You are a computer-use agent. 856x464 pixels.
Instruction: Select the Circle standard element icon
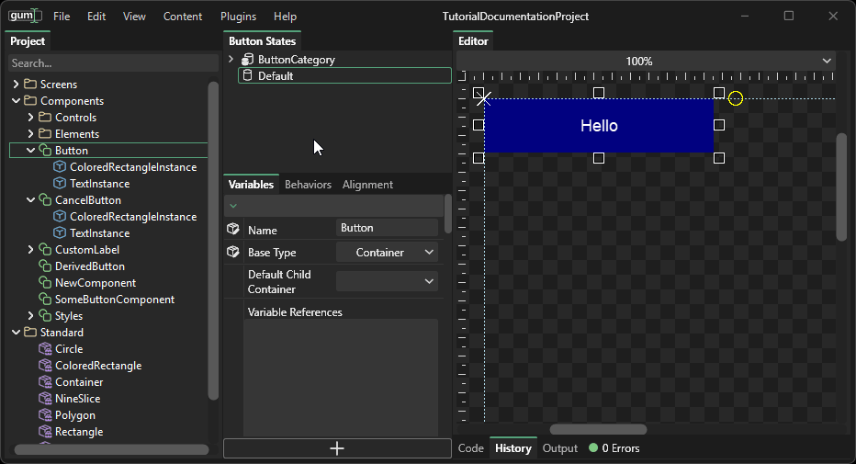tap(45, 349)
